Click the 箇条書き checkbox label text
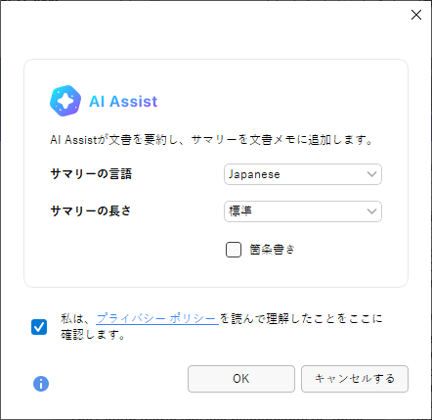The width and height of the screenshot is (432, 420). click(272, 250)
